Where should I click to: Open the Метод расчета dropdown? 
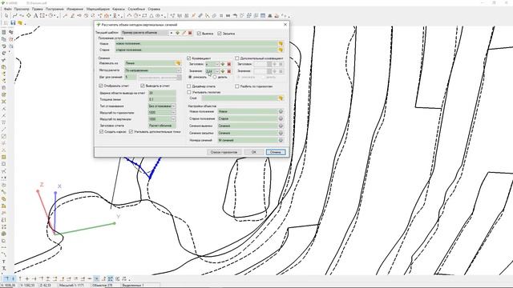point(179,70)
